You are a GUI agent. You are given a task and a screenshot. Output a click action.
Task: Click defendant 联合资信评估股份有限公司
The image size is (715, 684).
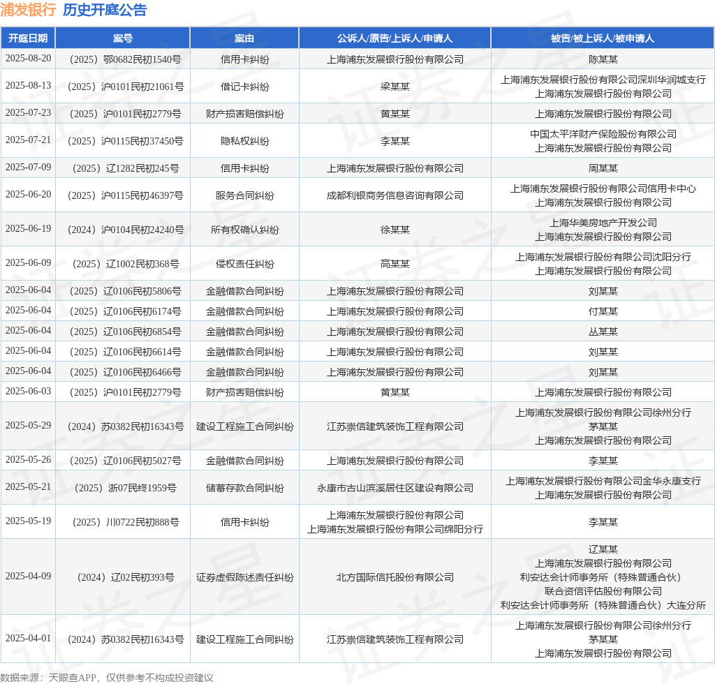point(603,591)
